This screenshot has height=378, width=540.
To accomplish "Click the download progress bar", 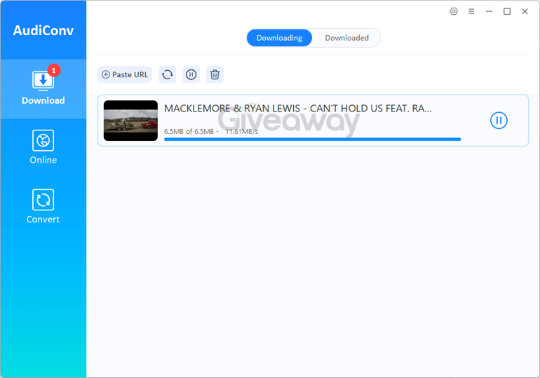I will tap(313, 140).
